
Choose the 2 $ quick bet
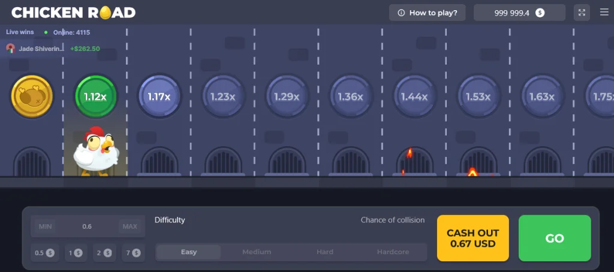pos(104,253)
